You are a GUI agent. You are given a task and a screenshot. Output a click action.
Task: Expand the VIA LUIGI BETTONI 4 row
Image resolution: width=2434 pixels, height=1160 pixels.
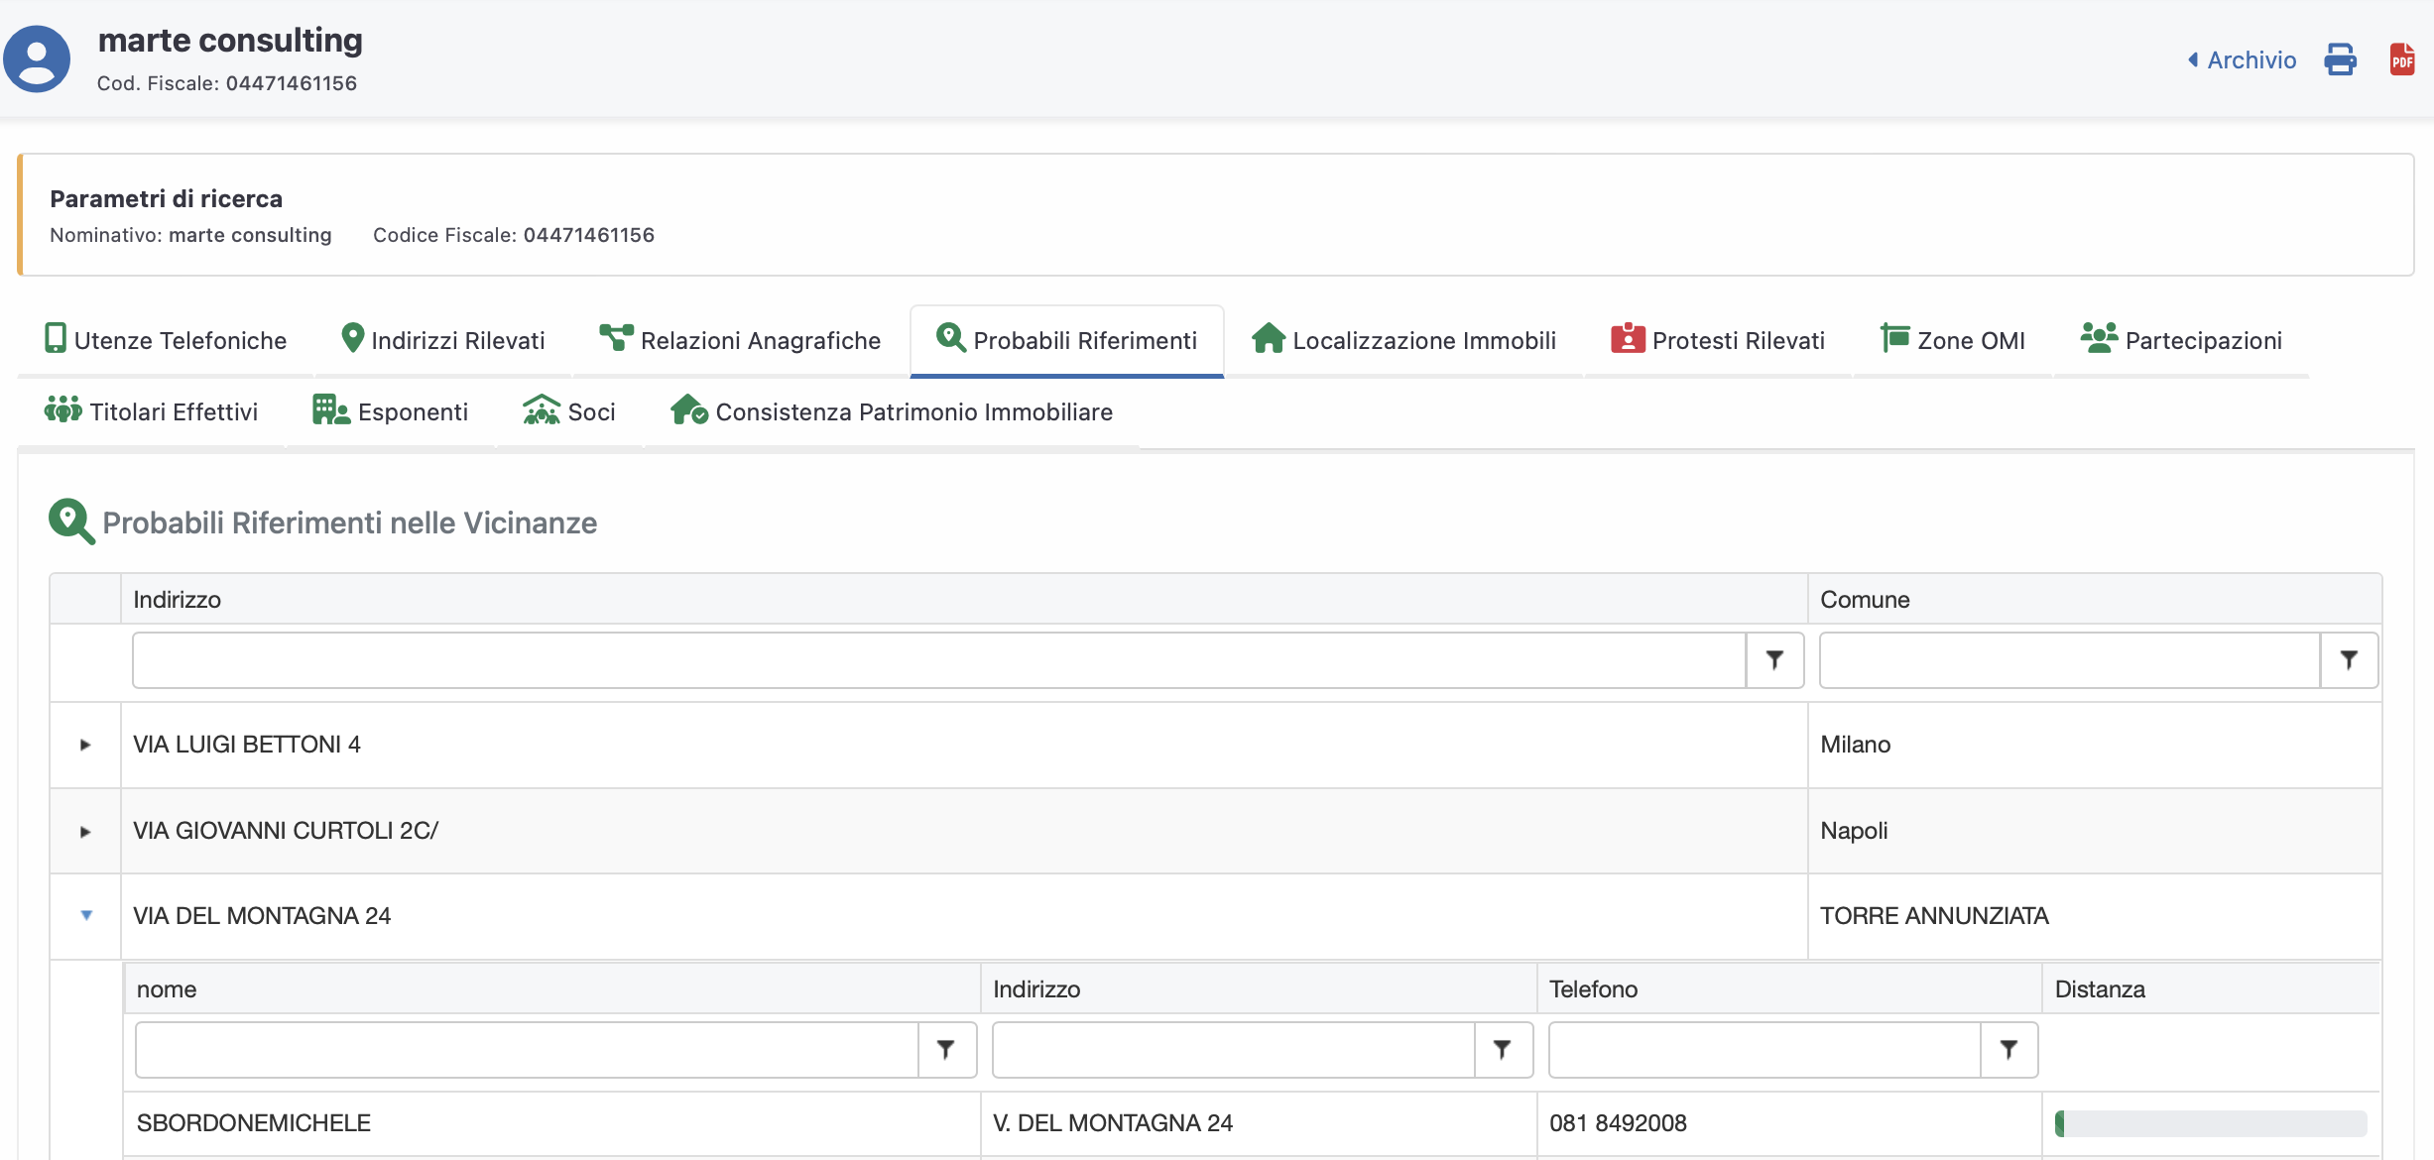tap(85, 745)
